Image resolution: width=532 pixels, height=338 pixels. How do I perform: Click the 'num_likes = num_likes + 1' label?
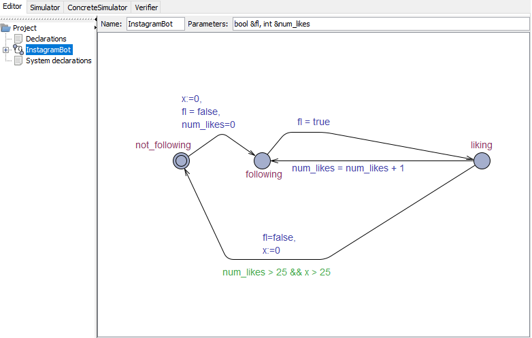pyautogui.click(x=348, y=168)
